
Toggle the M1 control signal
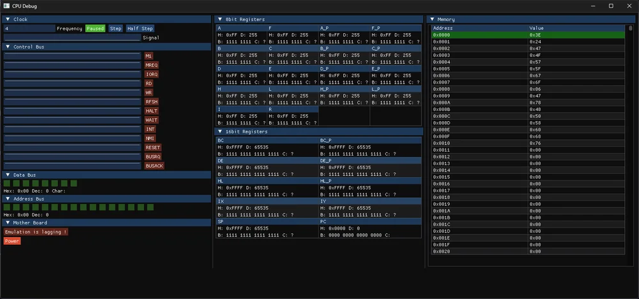(x=149, y=55)
